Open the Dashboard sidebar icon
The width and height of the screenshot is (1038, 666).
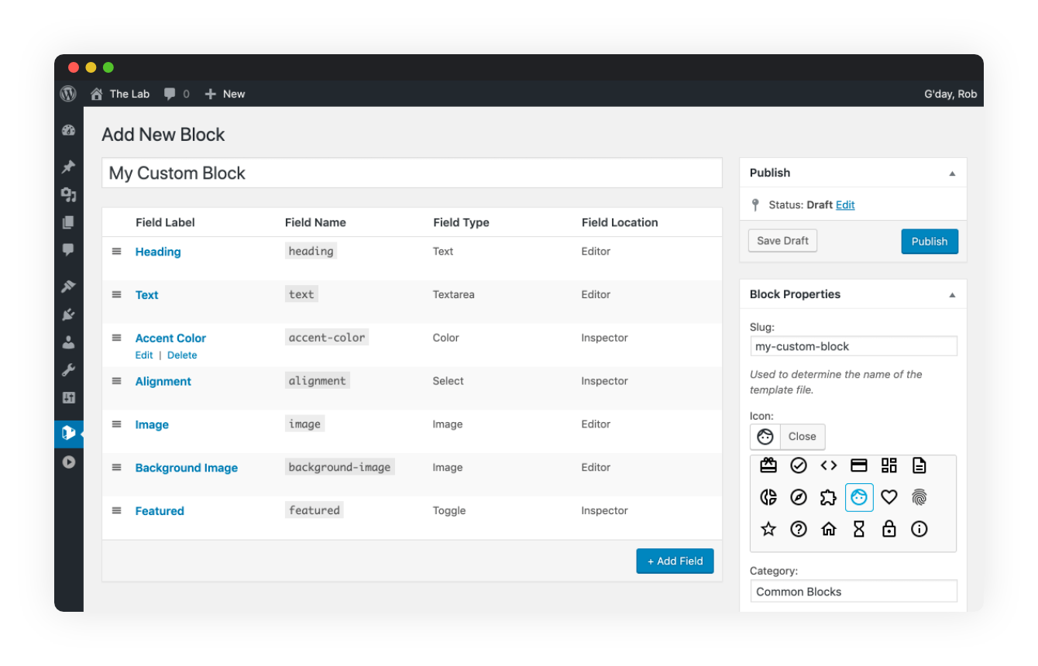point(68,131)
